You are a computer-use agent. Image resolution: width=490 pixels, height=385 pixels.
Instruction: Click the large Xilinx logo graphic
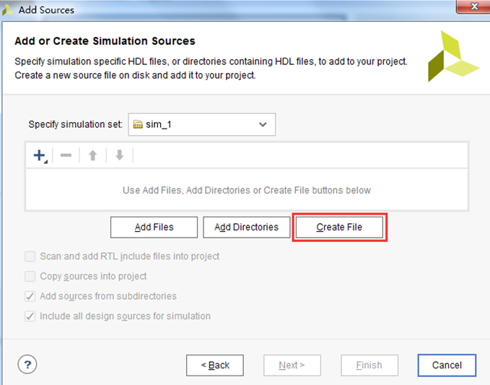tap(452, 56)
